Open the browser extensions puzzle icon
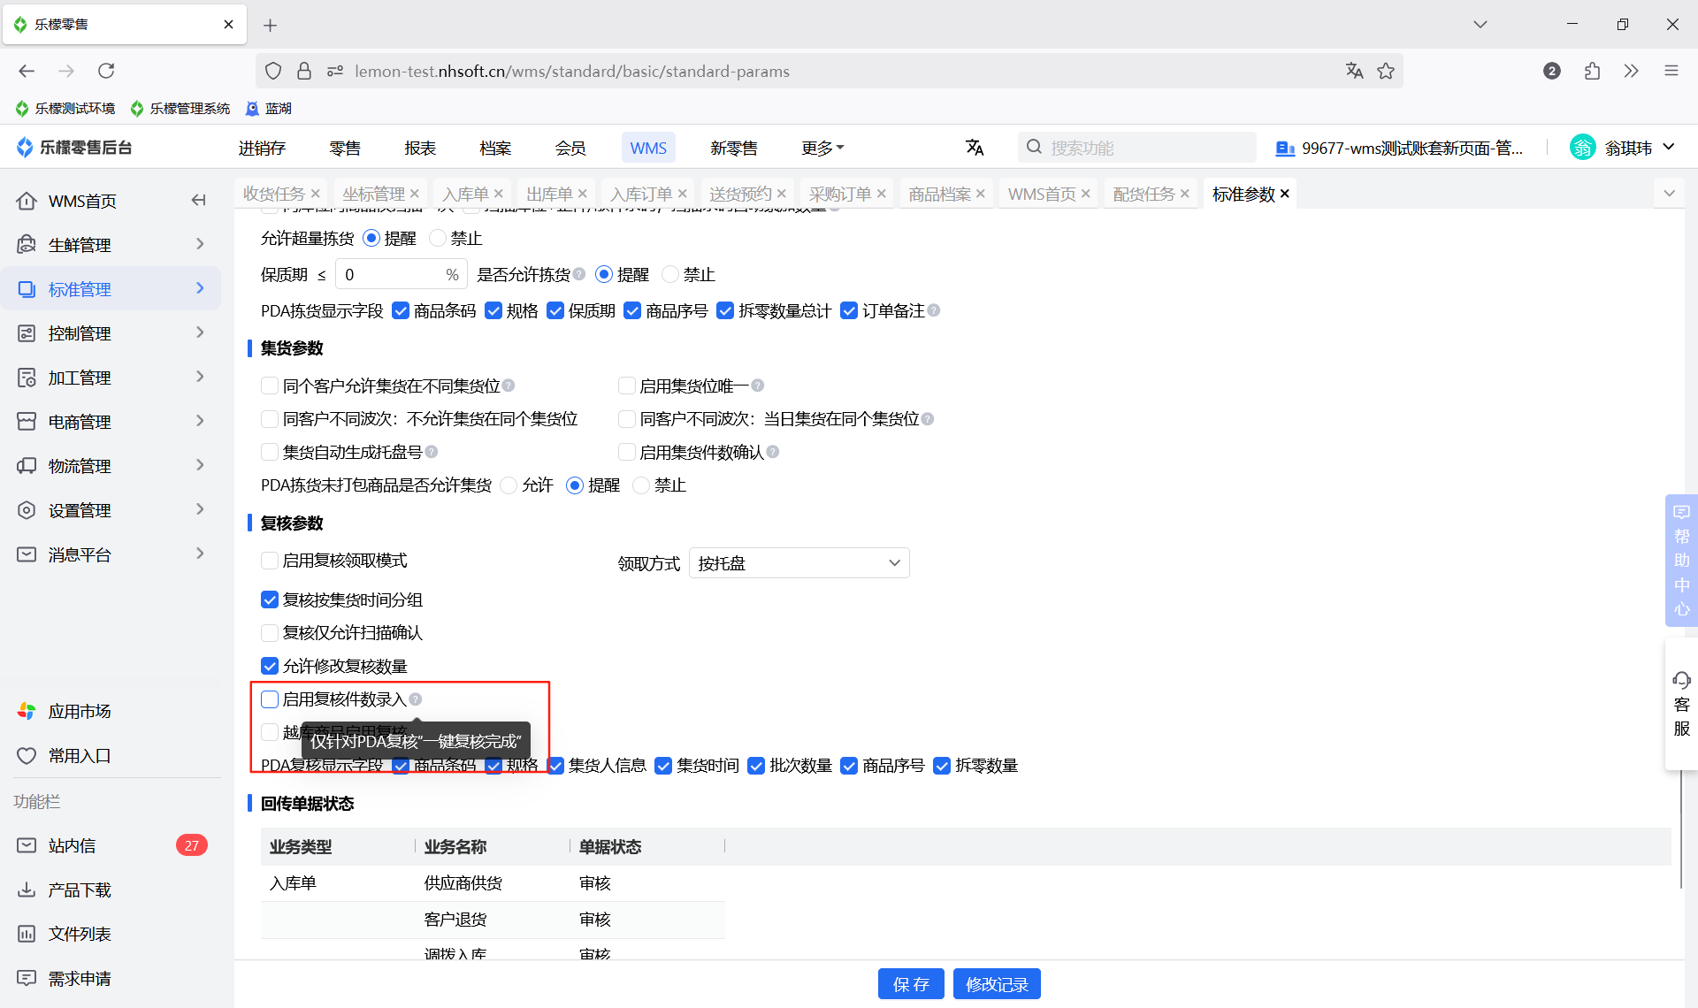 tap(1592, 71)
